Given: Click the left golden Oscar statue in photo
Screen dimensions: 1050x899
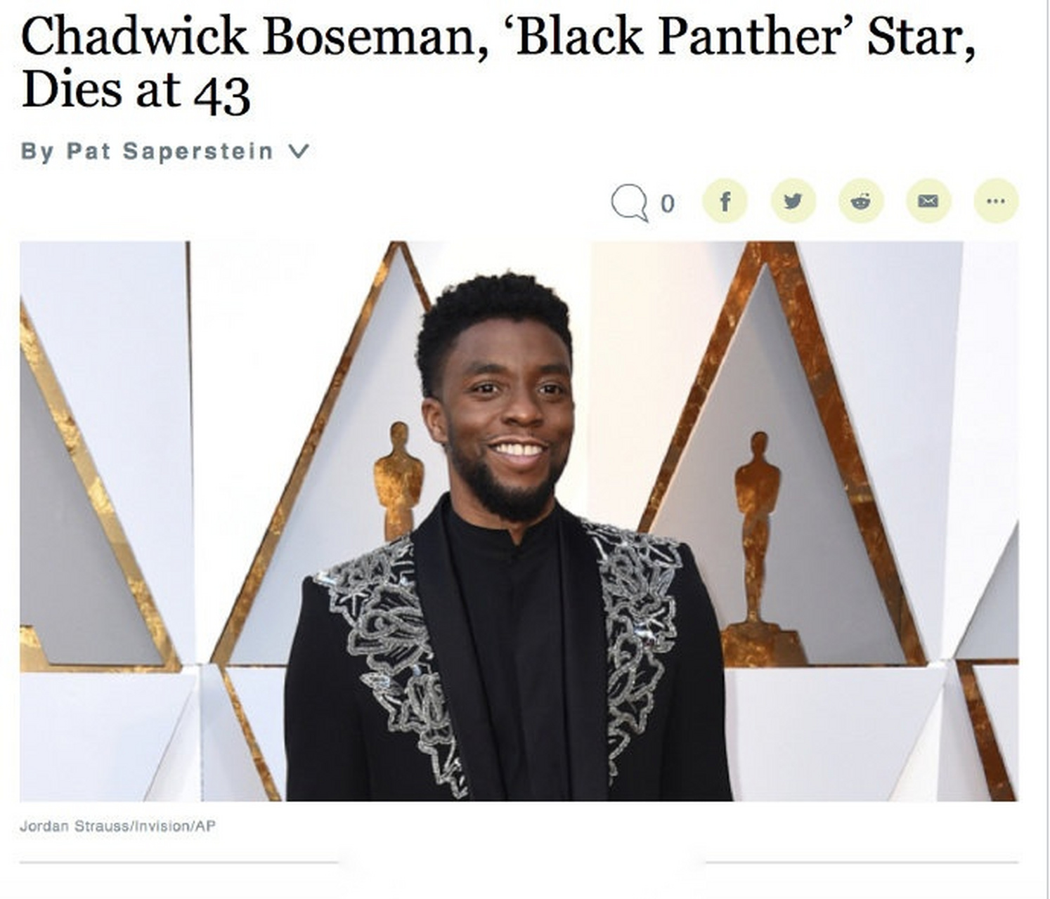Looking at the screenshot, I should 398,479.
